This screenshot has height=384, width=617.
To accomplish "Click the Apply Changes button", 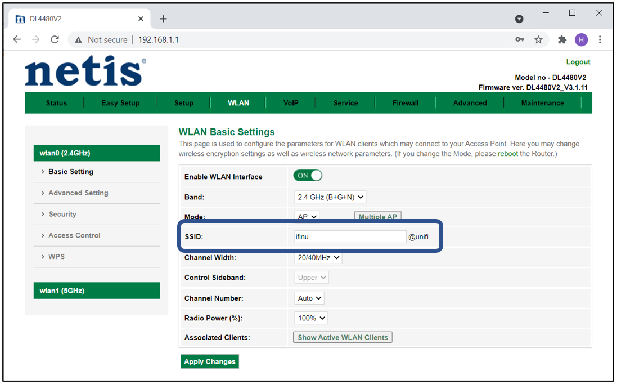I will coord(210,361).
